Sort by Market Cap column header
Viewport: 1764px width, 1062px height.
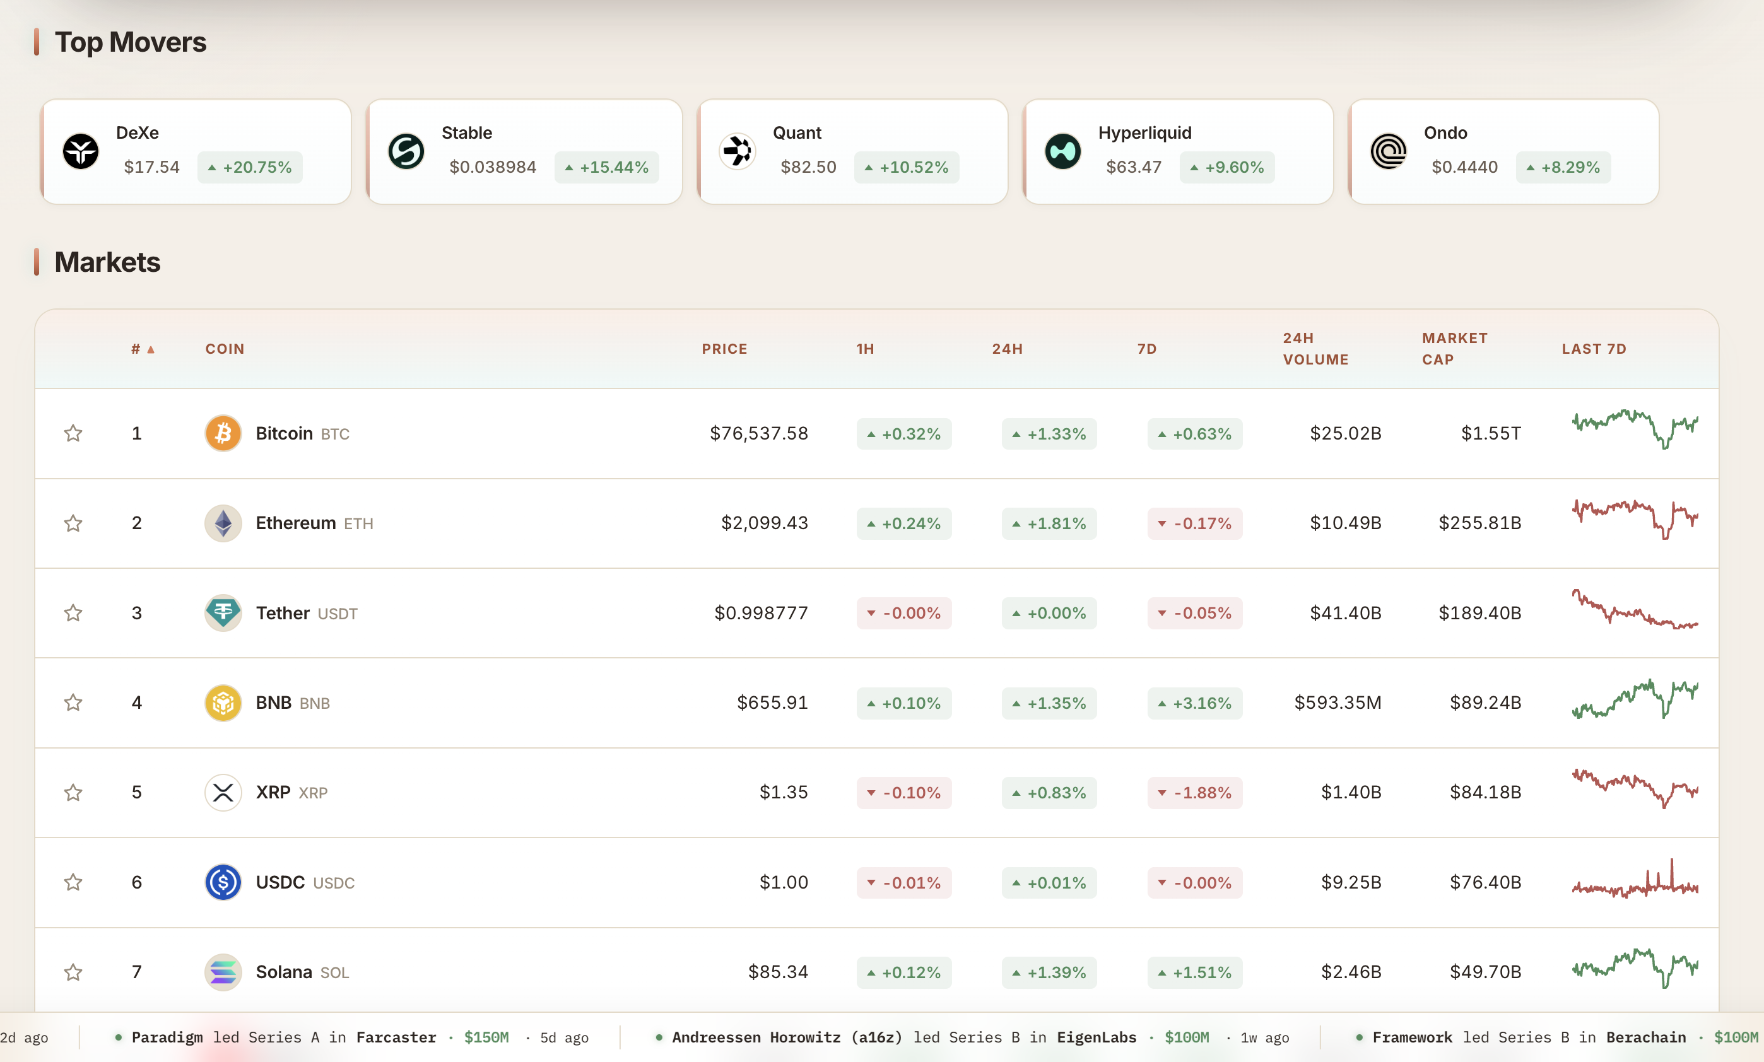coord(1455,349)
